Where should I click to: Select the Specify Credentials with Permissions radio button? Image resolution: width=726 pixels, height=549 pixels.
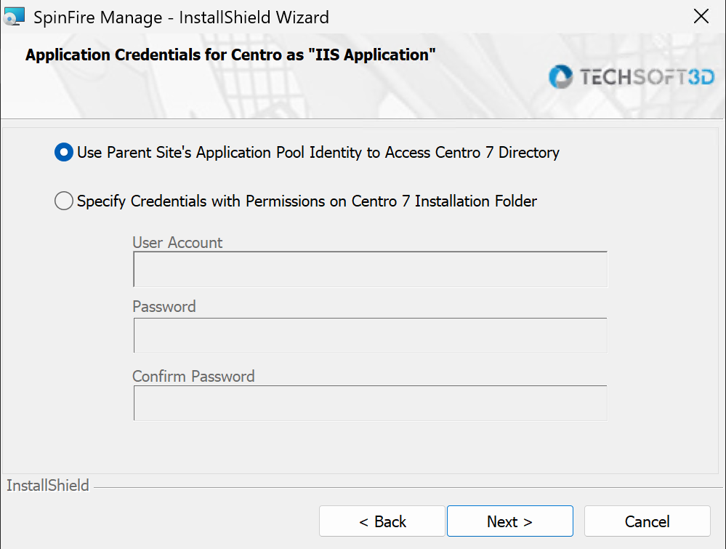pos(64,201)
